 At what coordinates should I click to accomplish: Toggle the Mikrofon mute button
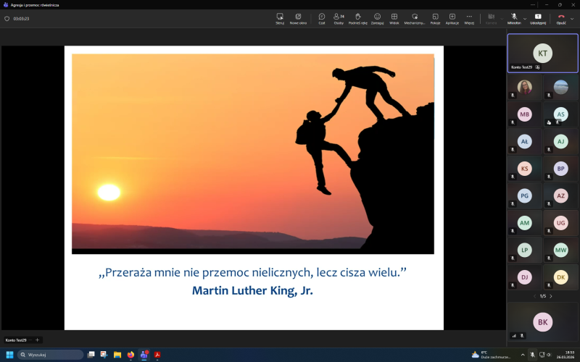point(513,18)
